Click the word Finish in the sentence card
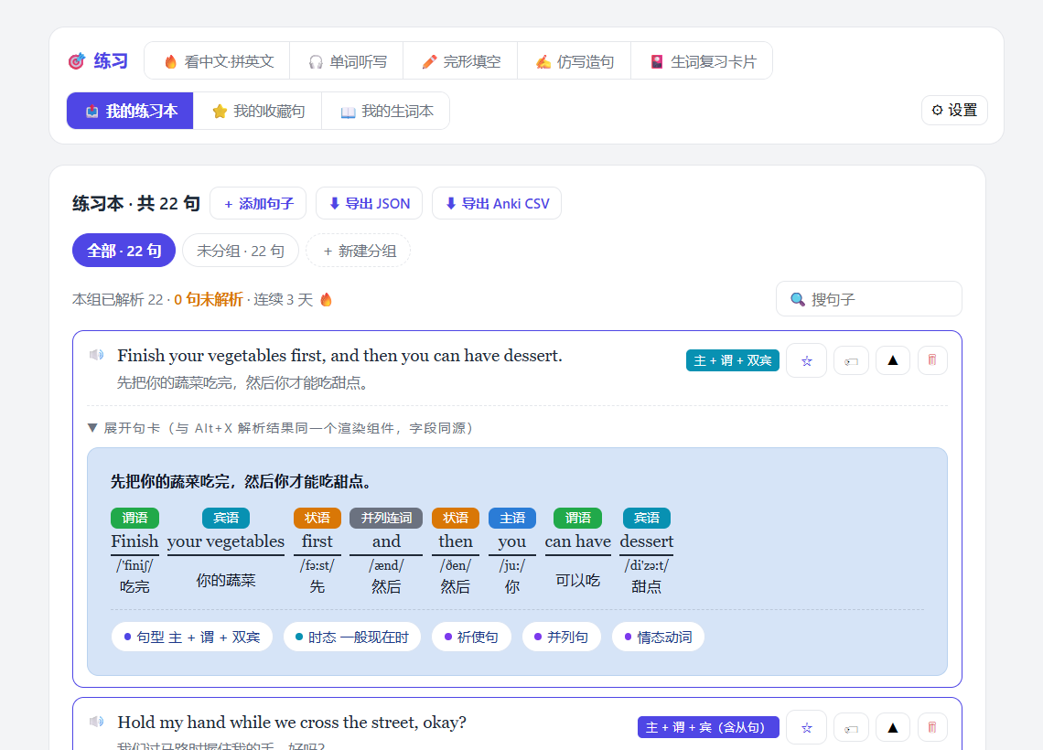This screenshot has width=1043, height=750. pyautogui.click(x=134, y=541)
